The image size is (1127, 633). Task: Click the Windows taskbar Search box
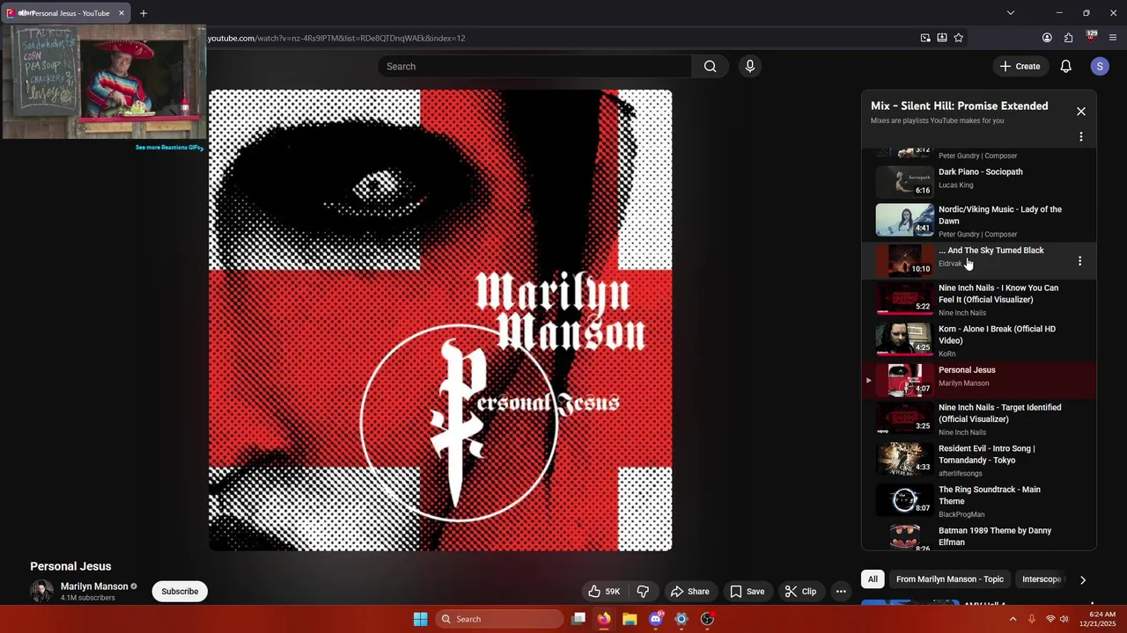500,619
